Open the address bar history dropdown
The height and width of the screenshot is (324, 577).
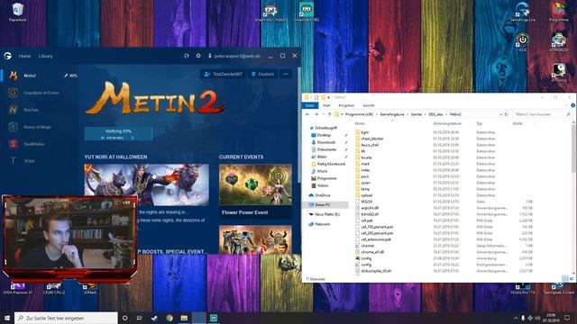click(x=500, y=114)
